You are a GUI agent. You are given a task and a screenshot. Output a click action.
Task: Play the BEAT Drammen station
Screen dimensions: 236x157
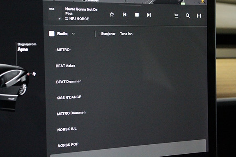[x=69, y=82]
